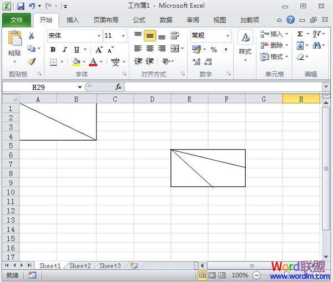The width and height of the screenshot is (333, 282).
Task: Click the phonetic guide wén icon
Action: click(115, 62)
